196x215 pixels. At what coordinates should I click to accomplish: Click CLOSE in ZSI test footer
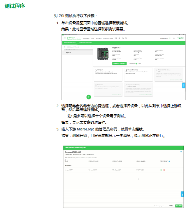[x=171, y=206]
